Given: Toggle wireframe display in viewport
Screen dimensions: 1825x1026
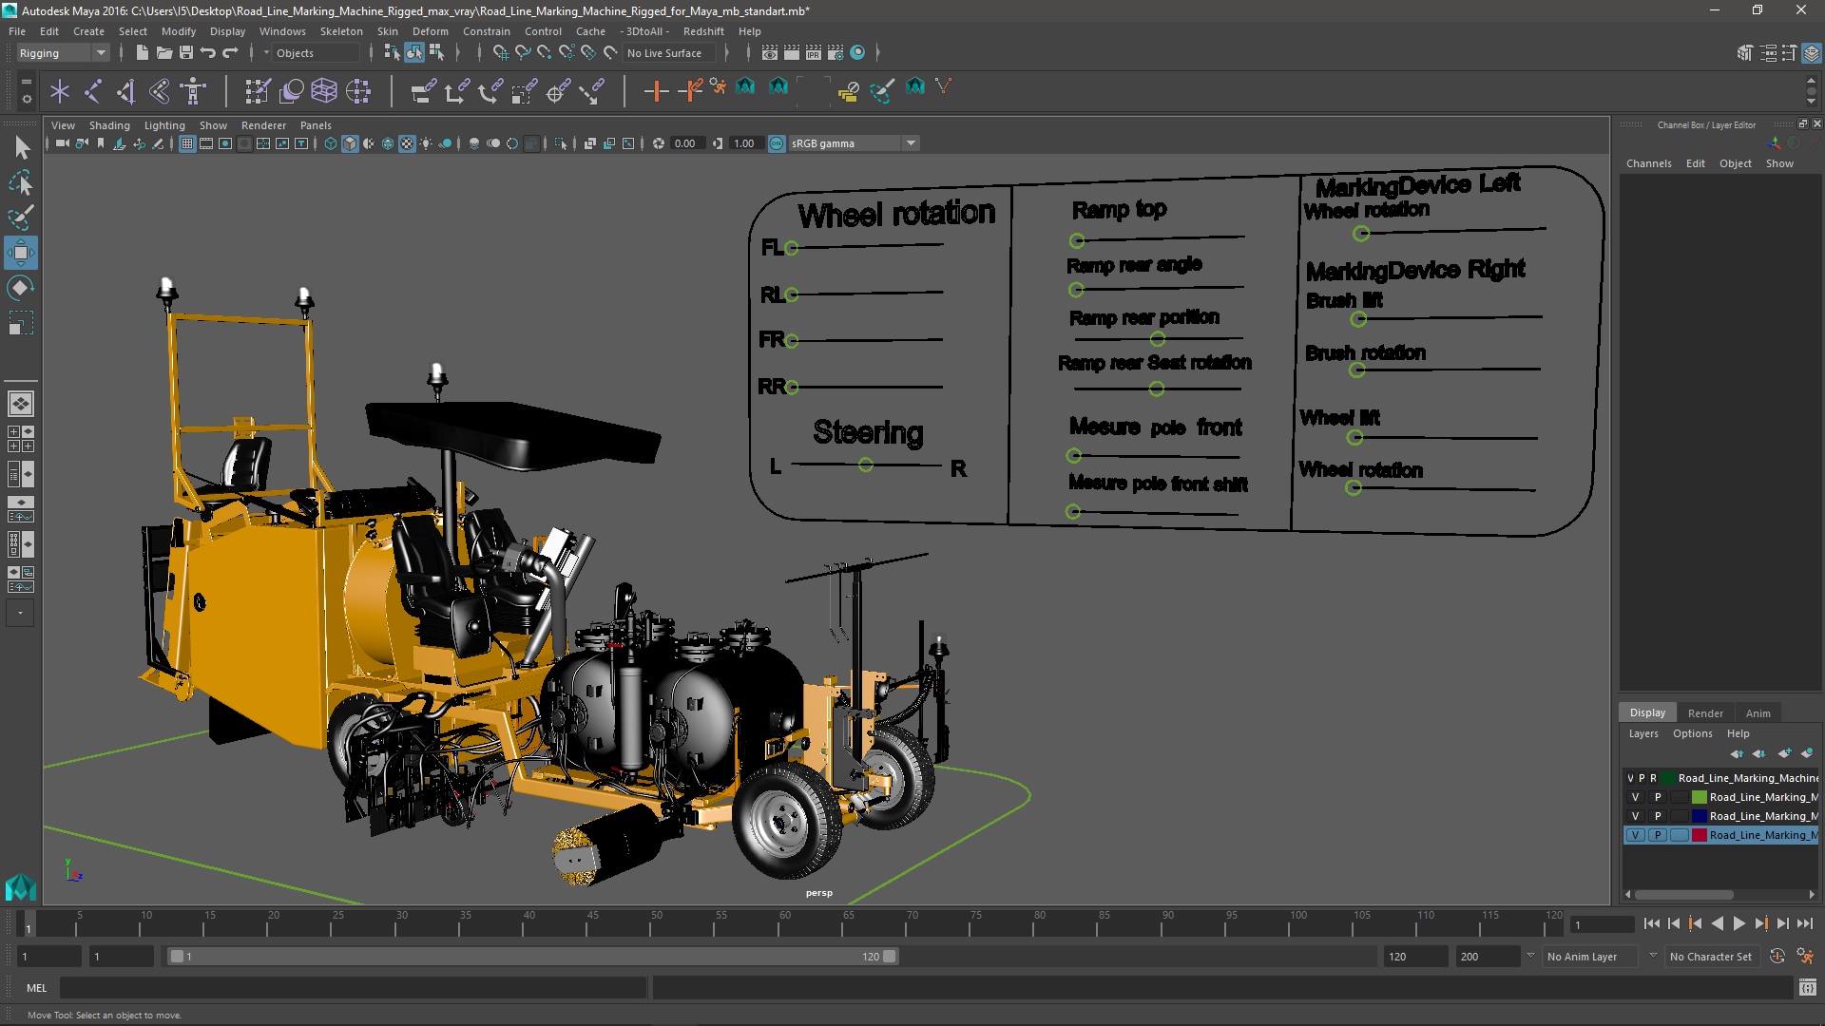Looking at the screenshot, I should point(331,143).
